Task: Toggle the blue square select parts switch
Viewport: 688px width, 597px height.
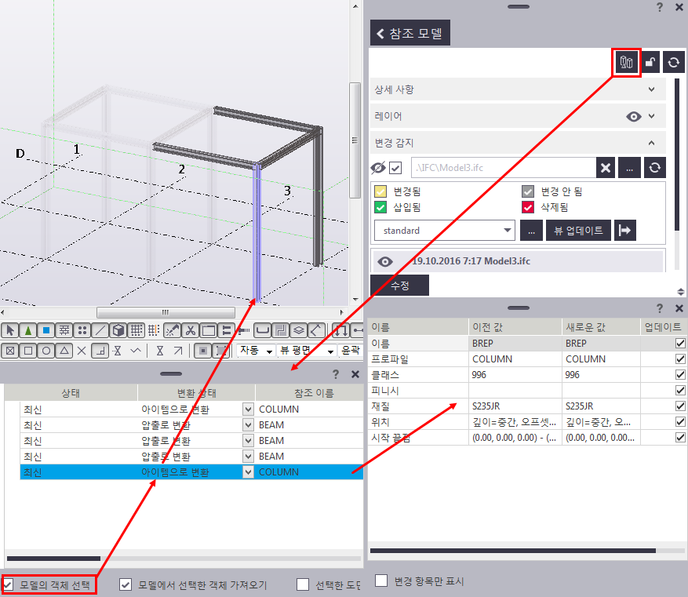Action: [46, 330]
